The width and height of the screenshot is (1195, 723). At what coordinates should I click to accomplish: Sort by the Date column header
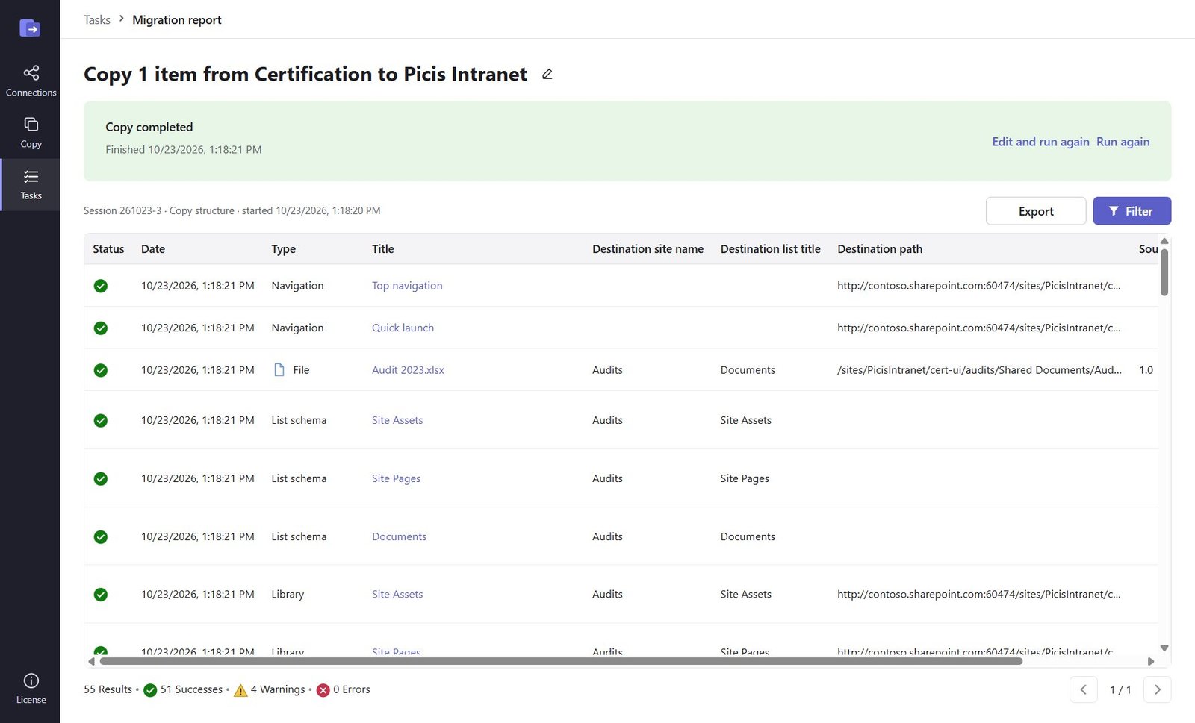pyautogui.click(x=153, y=249)
